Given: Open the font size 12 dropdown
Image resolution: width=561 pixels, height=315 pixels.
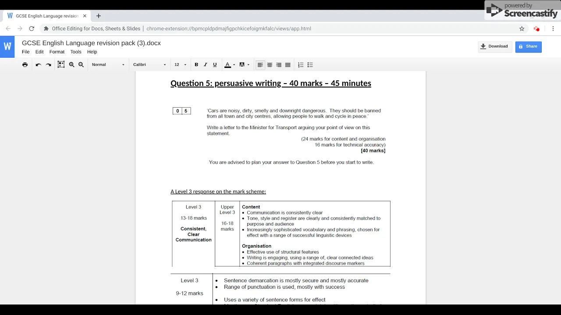Looking at the screenshot, I should (180, 65).
